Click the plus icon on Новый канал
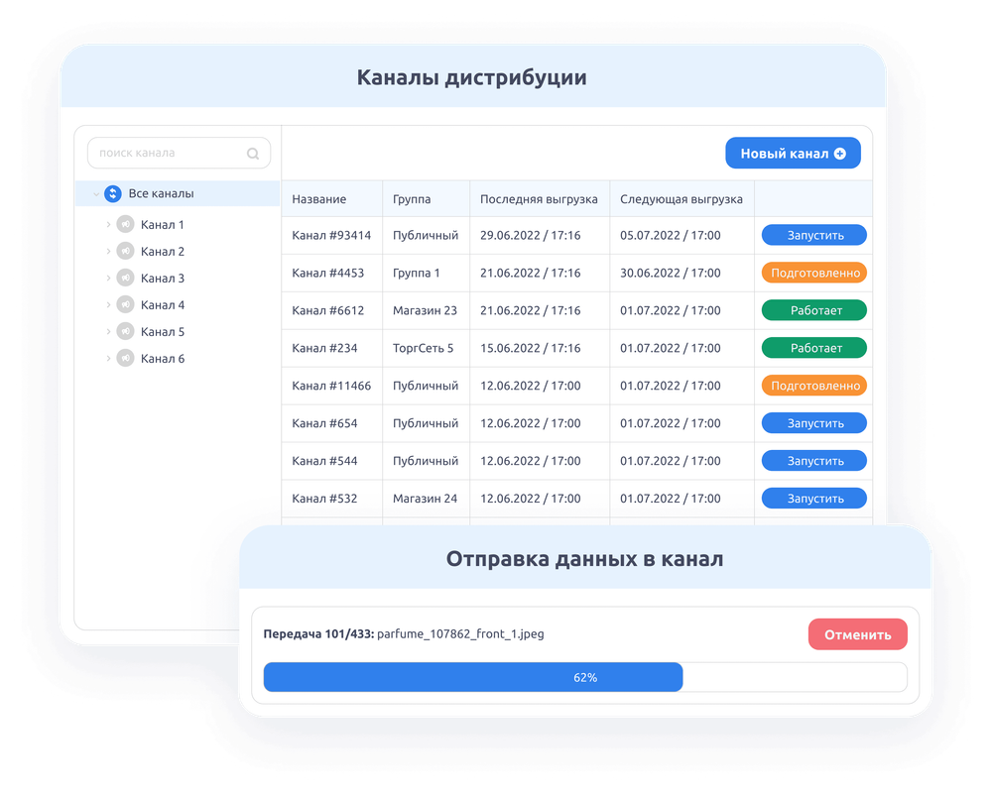This screenshot has height=793, width=992. [x=840, y=154]
